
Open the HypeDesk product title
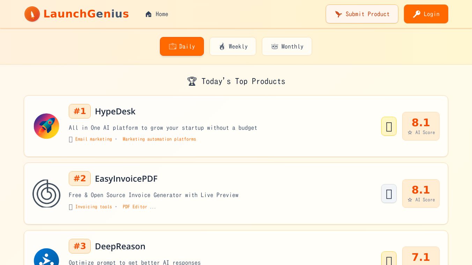pyautogui.click(x=115, y=112)
